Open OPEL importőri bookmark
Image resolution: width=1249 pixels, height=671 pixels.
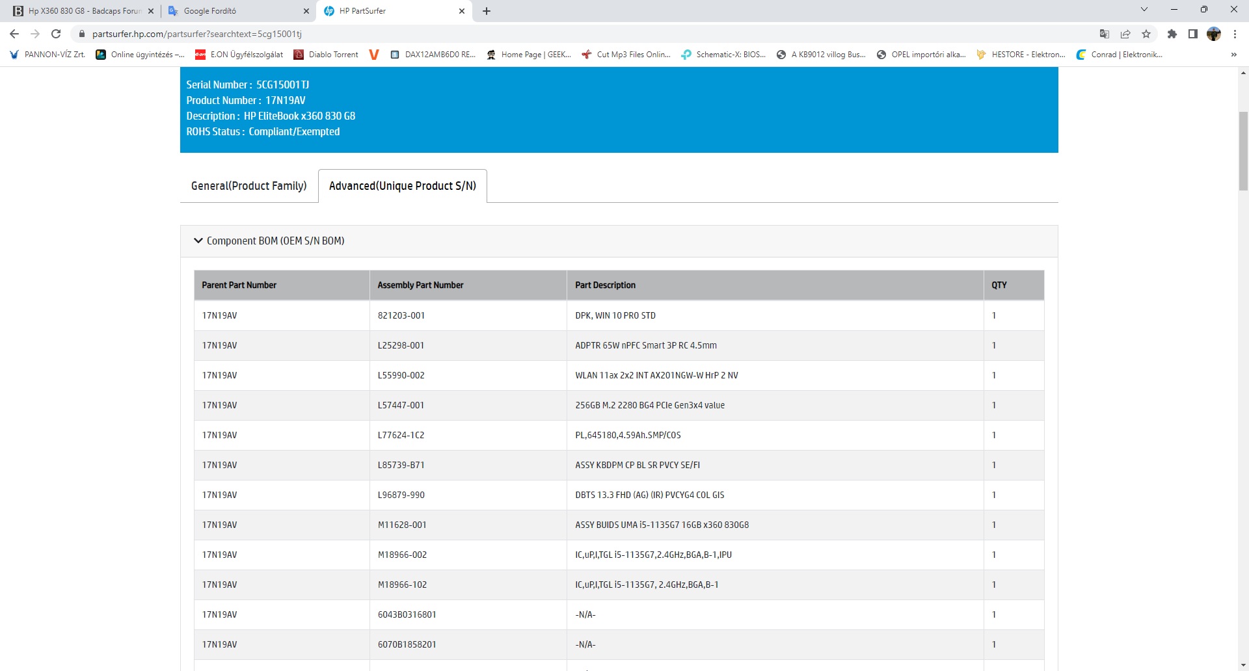(921, 55)
